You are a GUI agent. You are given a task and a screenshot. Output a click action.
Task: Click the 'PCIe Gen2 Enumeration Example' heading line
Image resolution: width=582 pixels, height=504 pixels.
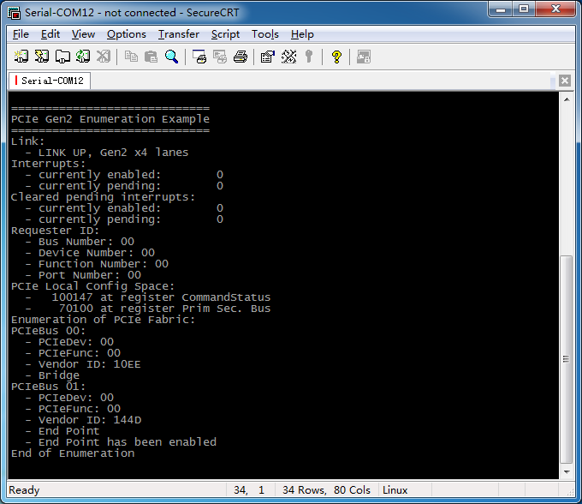110,119
